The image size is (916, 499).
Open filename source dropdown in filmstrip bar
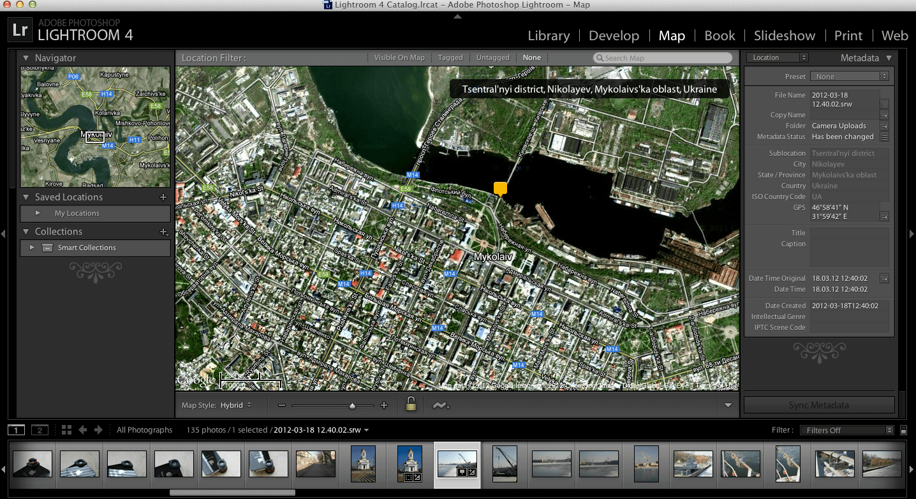[x=366, y=430]
